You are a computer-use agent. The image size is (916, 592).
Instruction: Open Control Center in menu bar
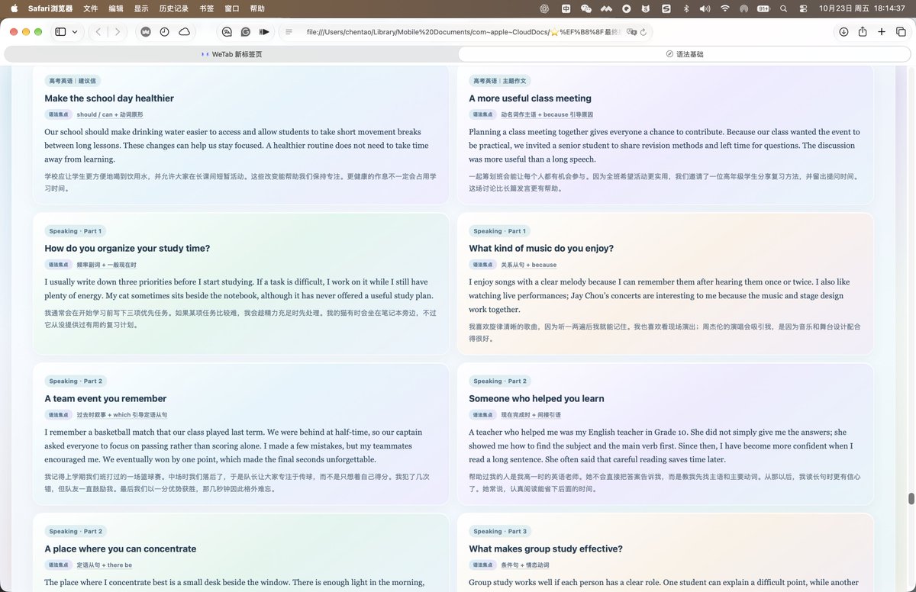point(803,8)
